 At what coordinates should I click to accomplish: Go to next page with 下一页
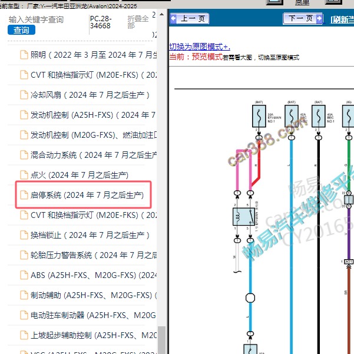303,18
